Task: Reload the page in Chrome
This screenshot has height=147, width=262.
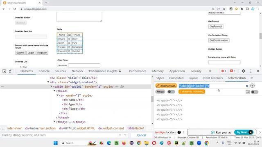Action: (x=15, y=9)
